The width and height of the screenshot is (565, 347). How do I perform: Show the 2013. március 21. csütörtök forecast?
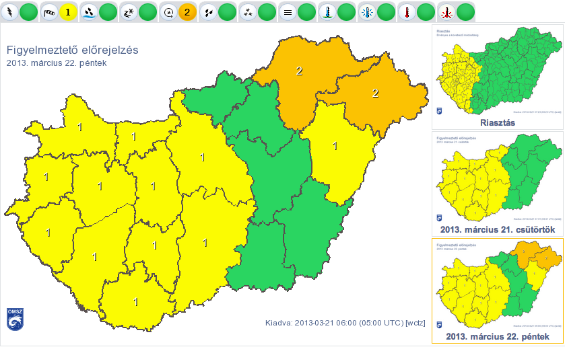click(497, 178)
